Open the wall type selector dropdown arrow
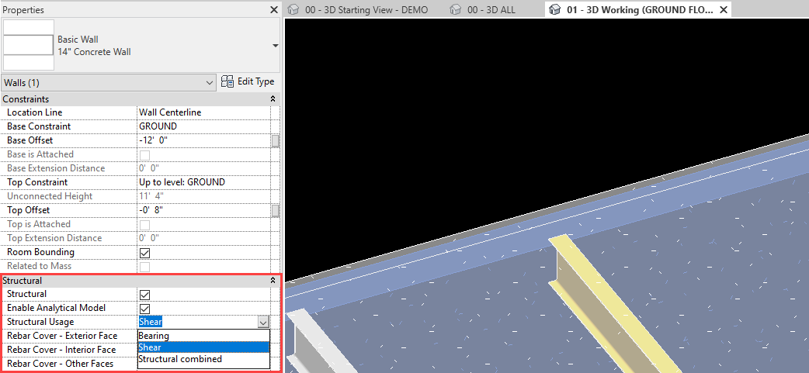The image size is (809, 373). point(275,46)
